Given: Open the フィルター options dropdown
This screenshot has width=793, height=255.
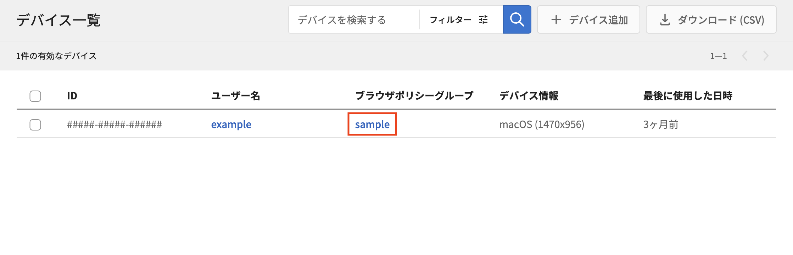Looking at the screenshot, I should [459, 20].
